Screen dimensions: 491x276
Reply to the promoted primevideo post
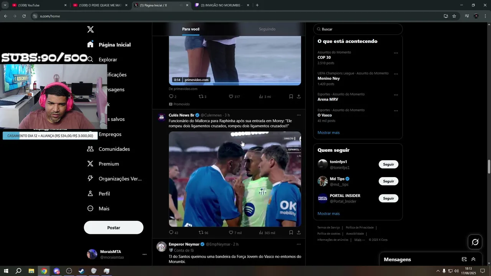(x=171, y=96)
